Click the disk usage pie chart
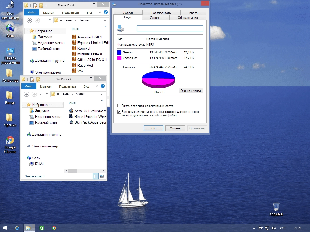Screen dimensions: 310x232 (x=158, y=79)
